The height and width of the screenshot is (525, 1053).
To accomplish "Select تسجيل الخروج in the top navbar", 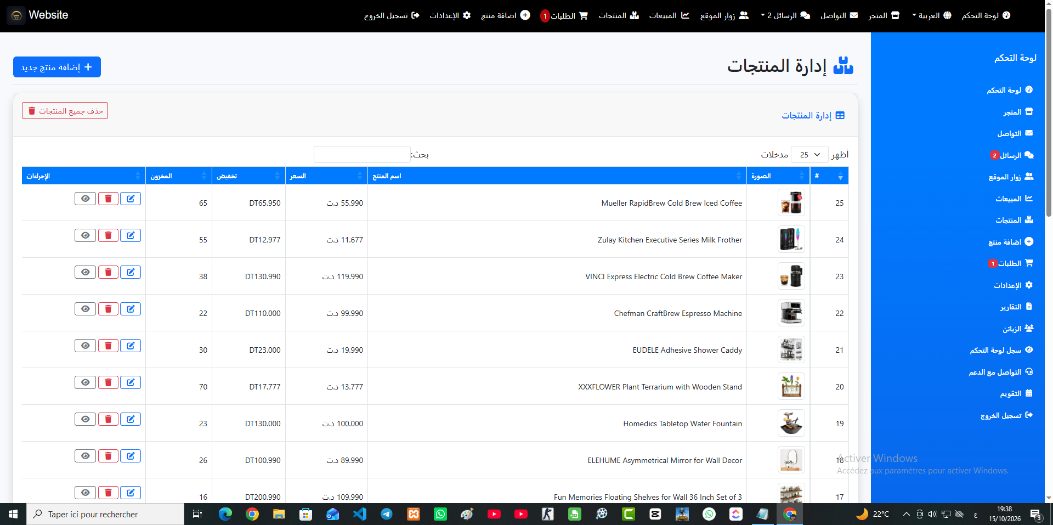I will tap(392, 15).
